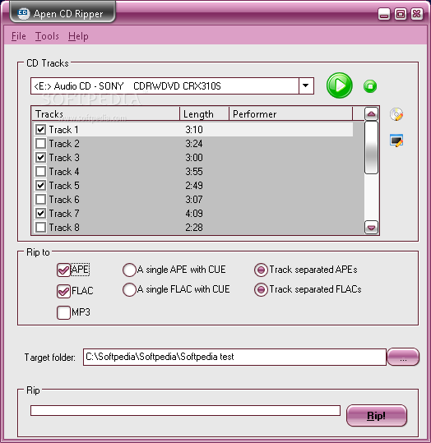431x443 pixels.
Task: Click the Performer column header
Action: click(x=290, y=114)
